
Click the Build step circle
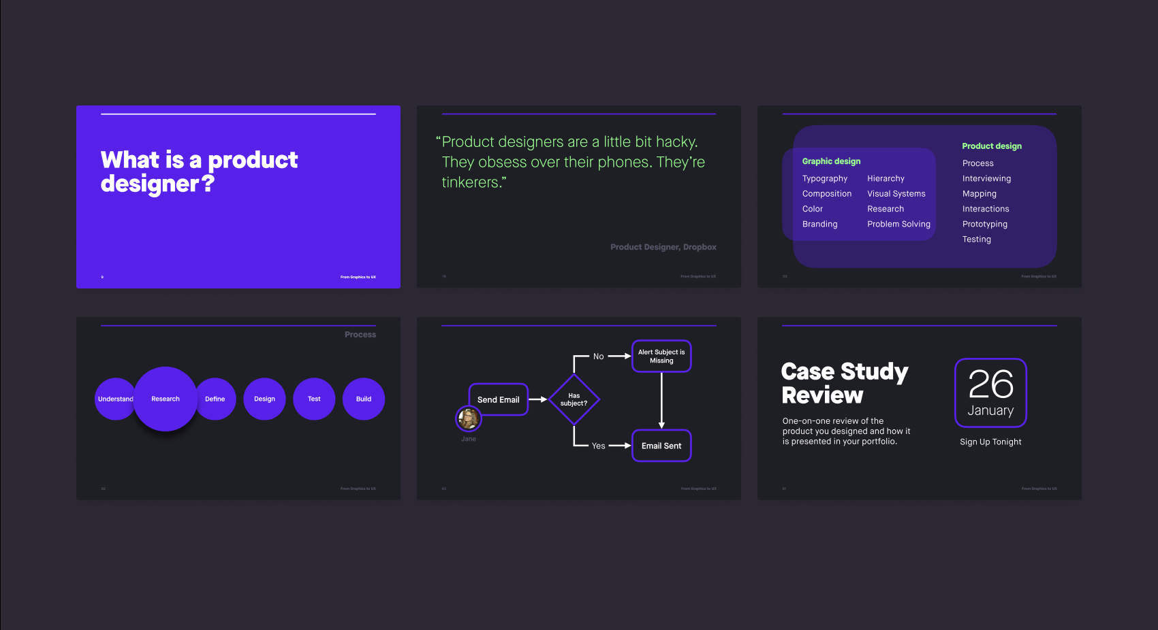[363, 399]
